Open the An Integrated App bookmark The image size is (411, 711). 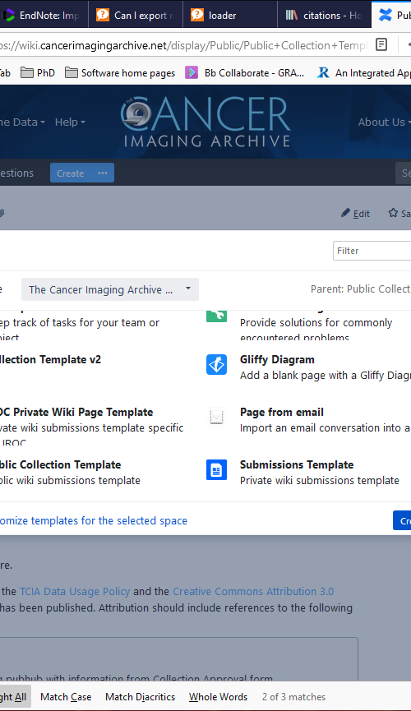click(364, 72)
